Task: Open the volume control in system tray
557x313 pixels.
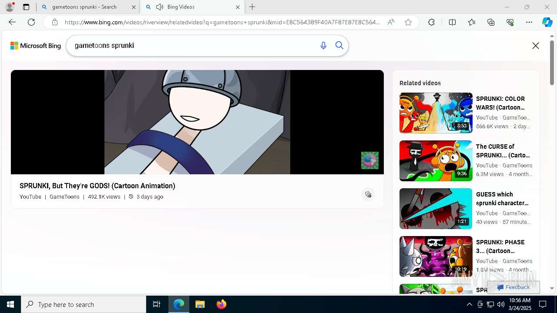Action: tap(501, 304)
